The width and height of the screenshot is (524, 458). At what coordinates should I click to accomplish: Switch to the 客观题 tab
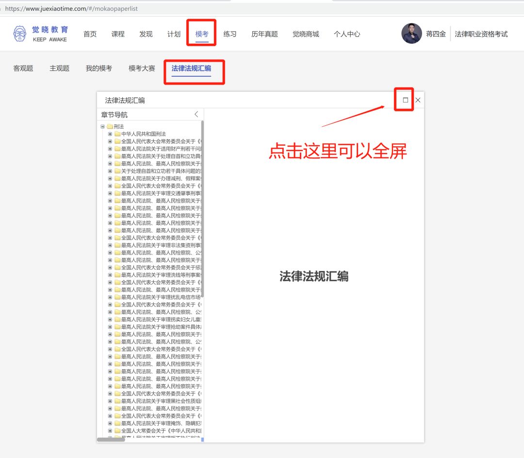tap(22, 69)
